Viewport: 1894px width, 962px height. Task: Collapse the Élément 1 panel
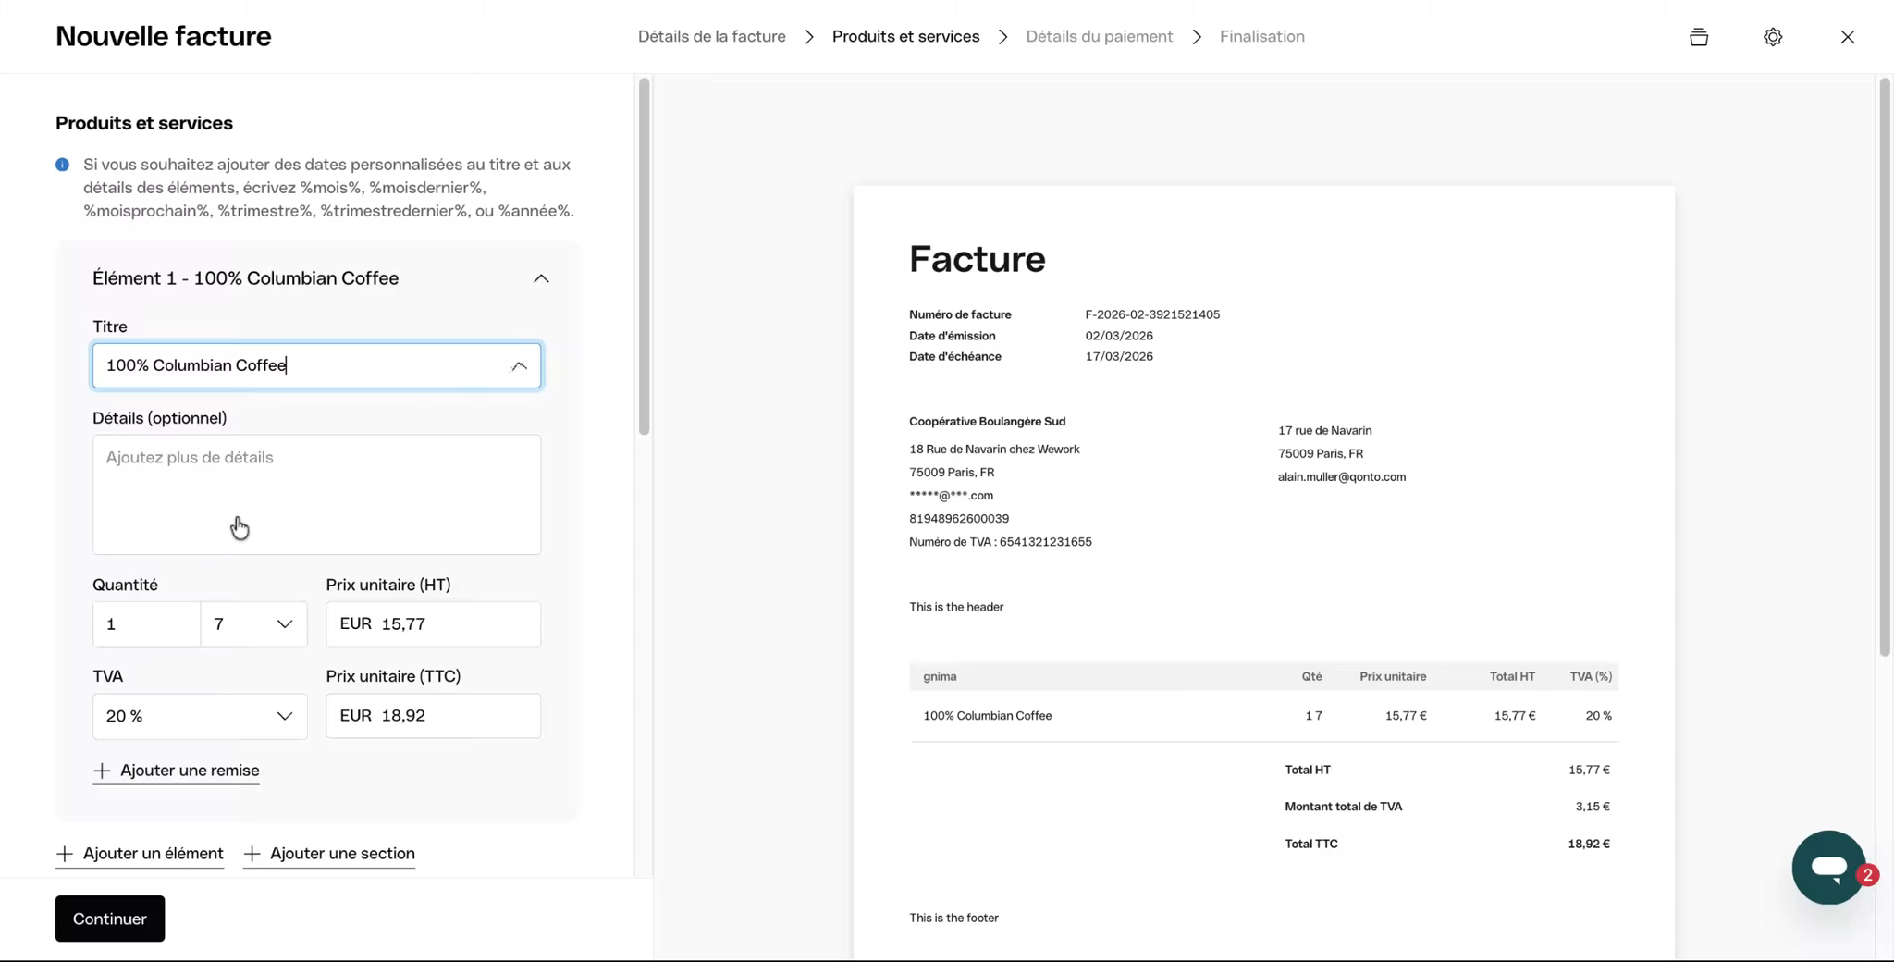541,278
